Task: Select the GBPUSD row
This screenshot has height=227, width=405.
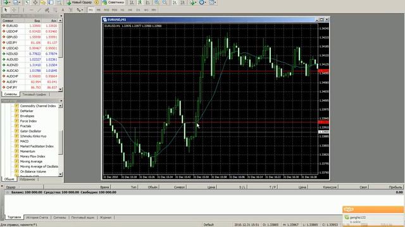Action: coord(30,37)
